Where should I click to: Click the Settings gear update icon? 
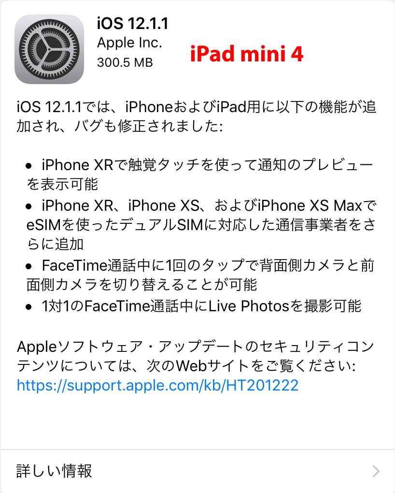point(49,49)
